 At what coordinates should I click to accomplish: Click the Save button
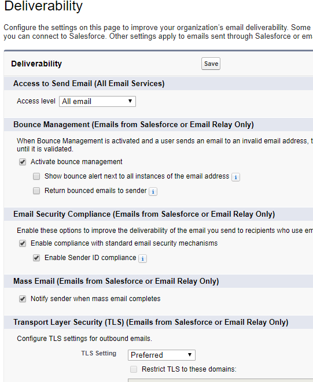pos(211,64)
